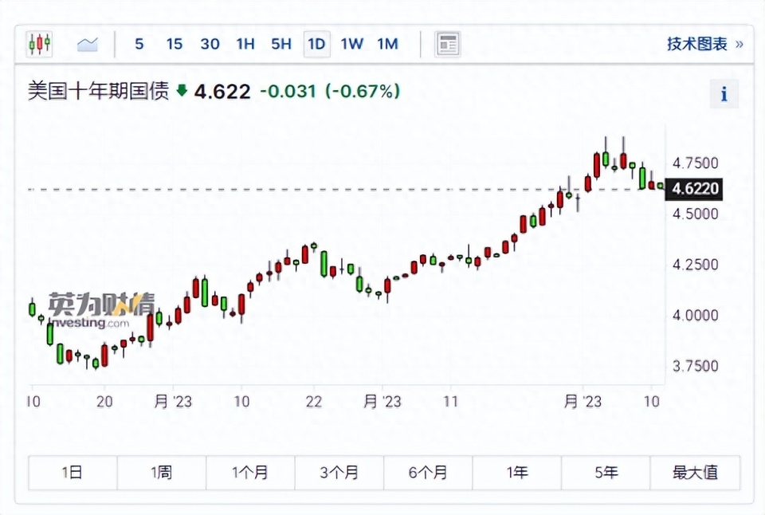Select the candlestick chart type icon
The image size is (765, 515).
click(39, 44)
